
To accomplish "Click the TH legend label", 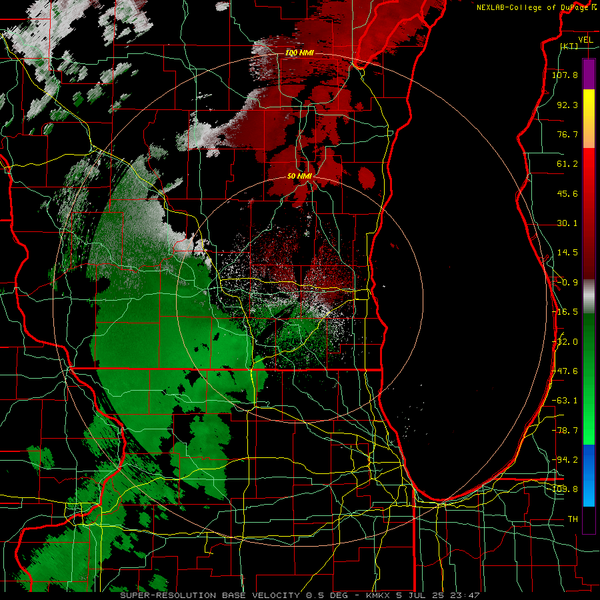I will (x=573, y=519).
